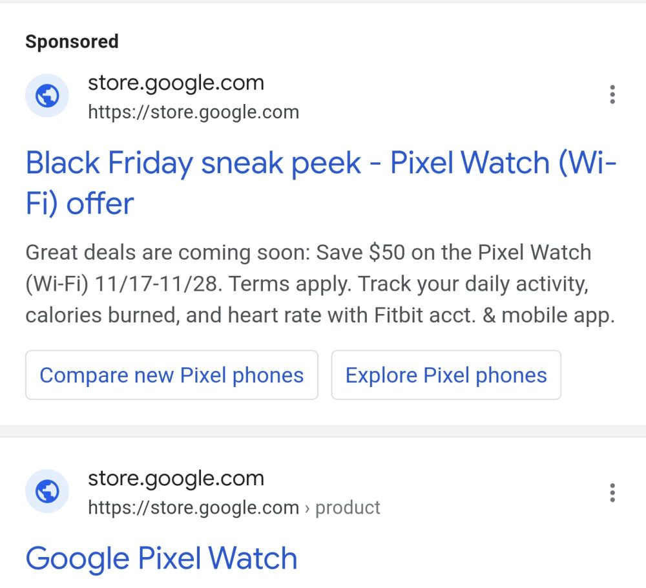This screenshot has height=588, width=646.
Task: Click the globe favicon in the sponsored ad
Action: point(47,96)
